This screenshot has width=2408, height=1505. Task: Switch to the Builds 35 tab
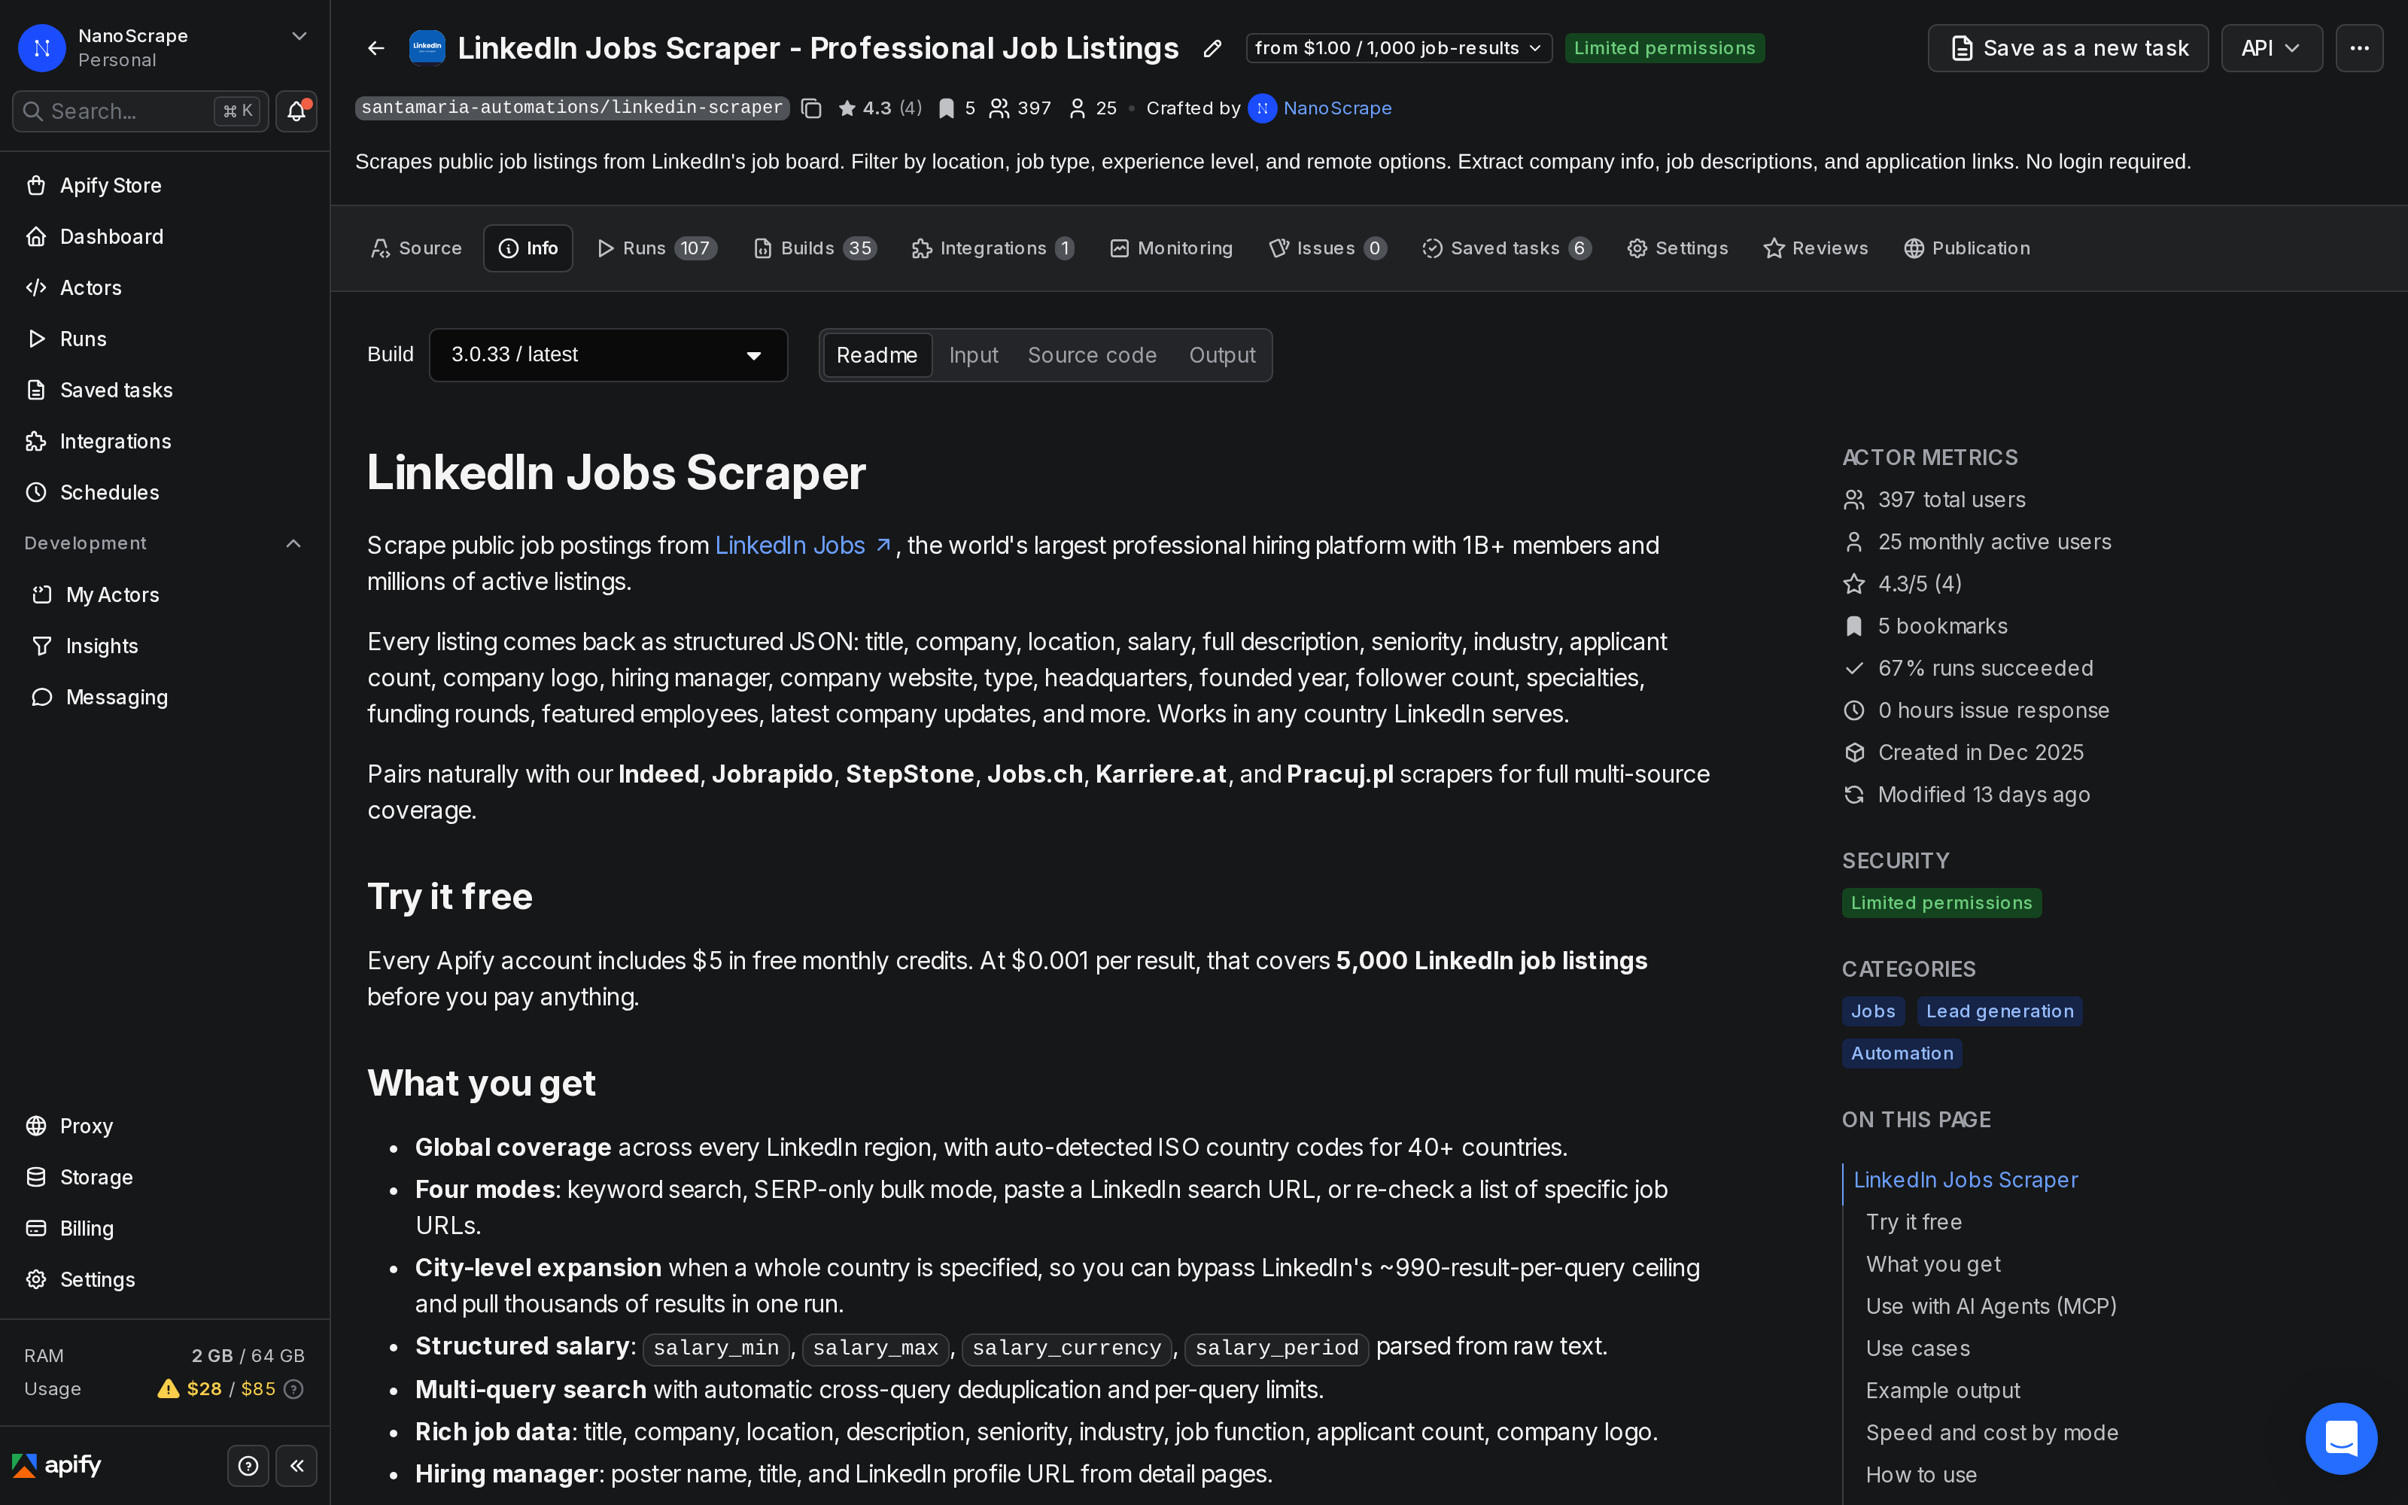tap(815, 248)
